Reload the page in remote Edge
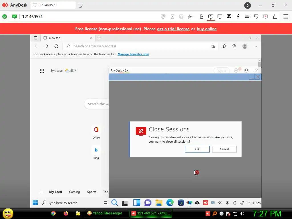 (x=56, y=46)
